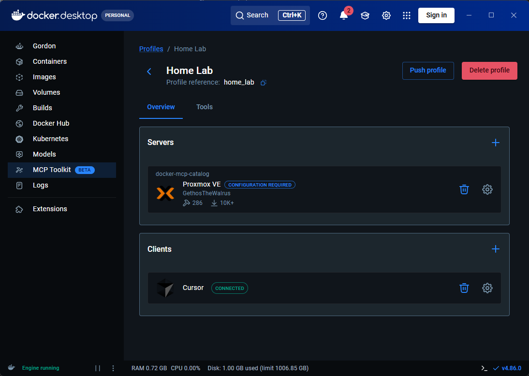
Task: Go to the Builds section
Action: click(62, 108)
